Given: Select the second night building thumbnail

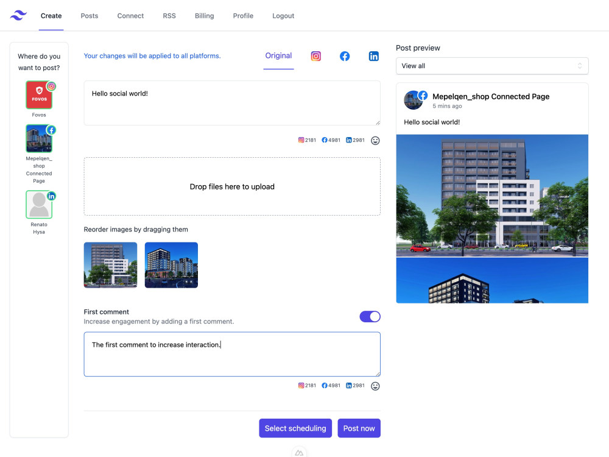Looking at the screenshot, I should coord(171,265).
